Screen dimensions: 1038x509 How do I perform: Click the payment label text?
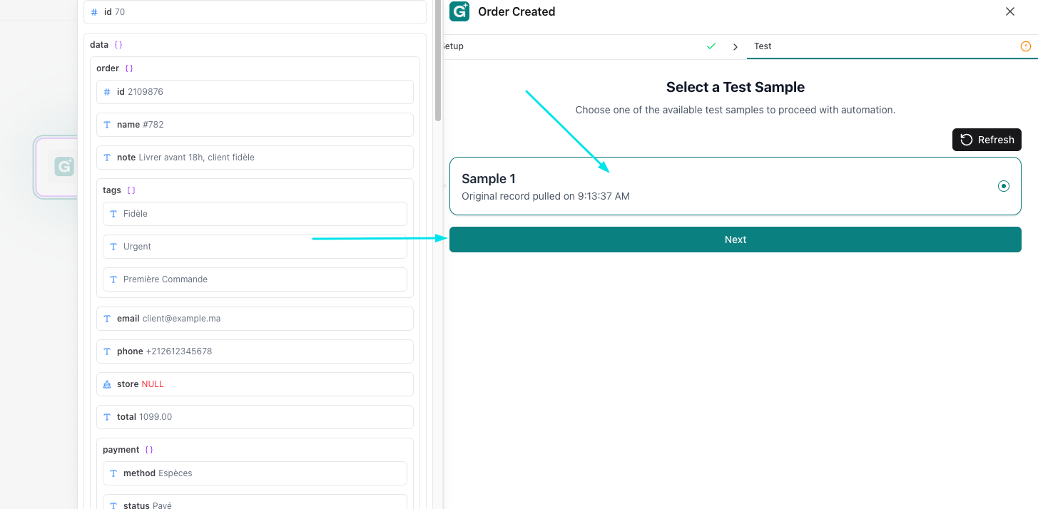coord(121,450)
